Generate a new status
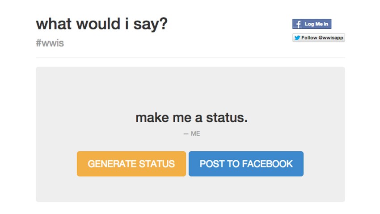The width and height of the screenshot is (380, 214). tap(131, 164)
